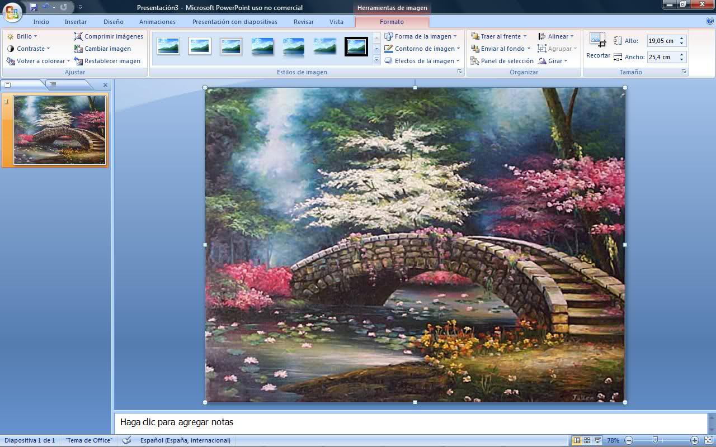
Task: Decrease the Ancho width value
Action: 682,59
